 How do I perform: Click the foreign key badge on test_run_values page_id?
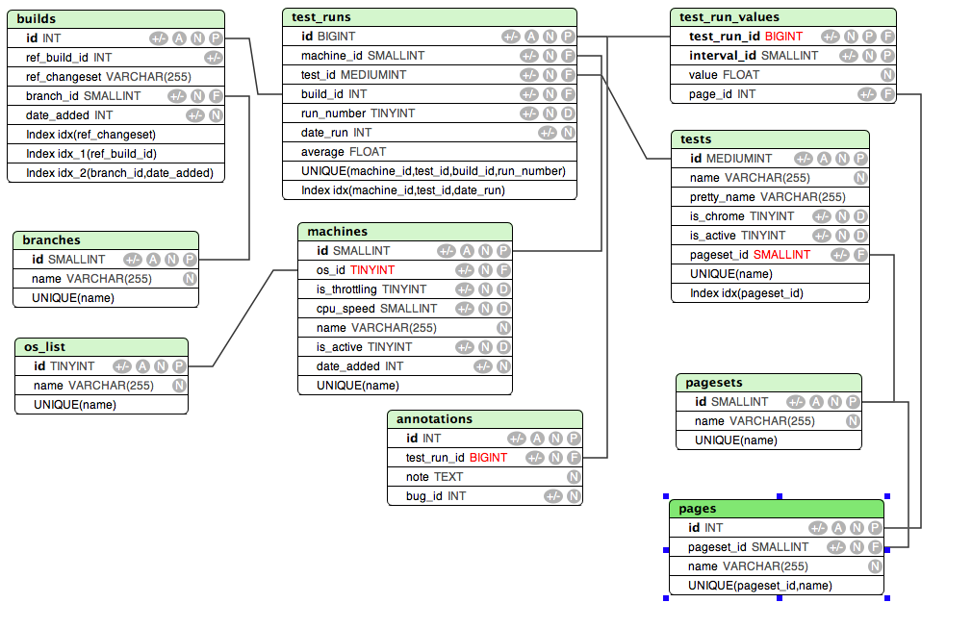[887, 94]
